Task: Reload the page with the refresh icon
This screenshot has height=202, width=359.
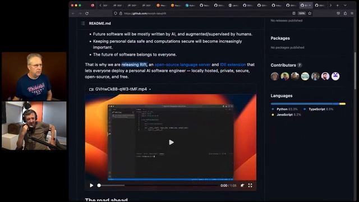Action: pos(87,13)
